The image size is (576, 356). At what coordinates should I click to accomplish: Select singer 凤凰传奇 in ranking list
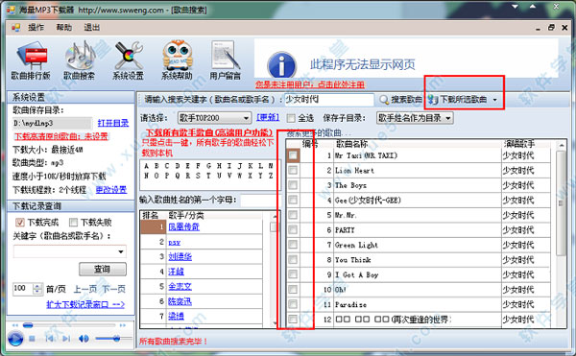tap(183, 227)
